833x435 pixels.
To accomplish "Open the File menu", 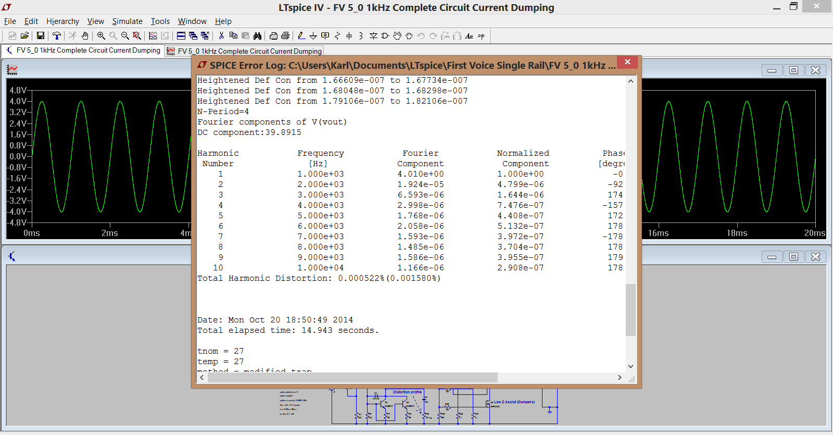I will click(x=10, y=21).
